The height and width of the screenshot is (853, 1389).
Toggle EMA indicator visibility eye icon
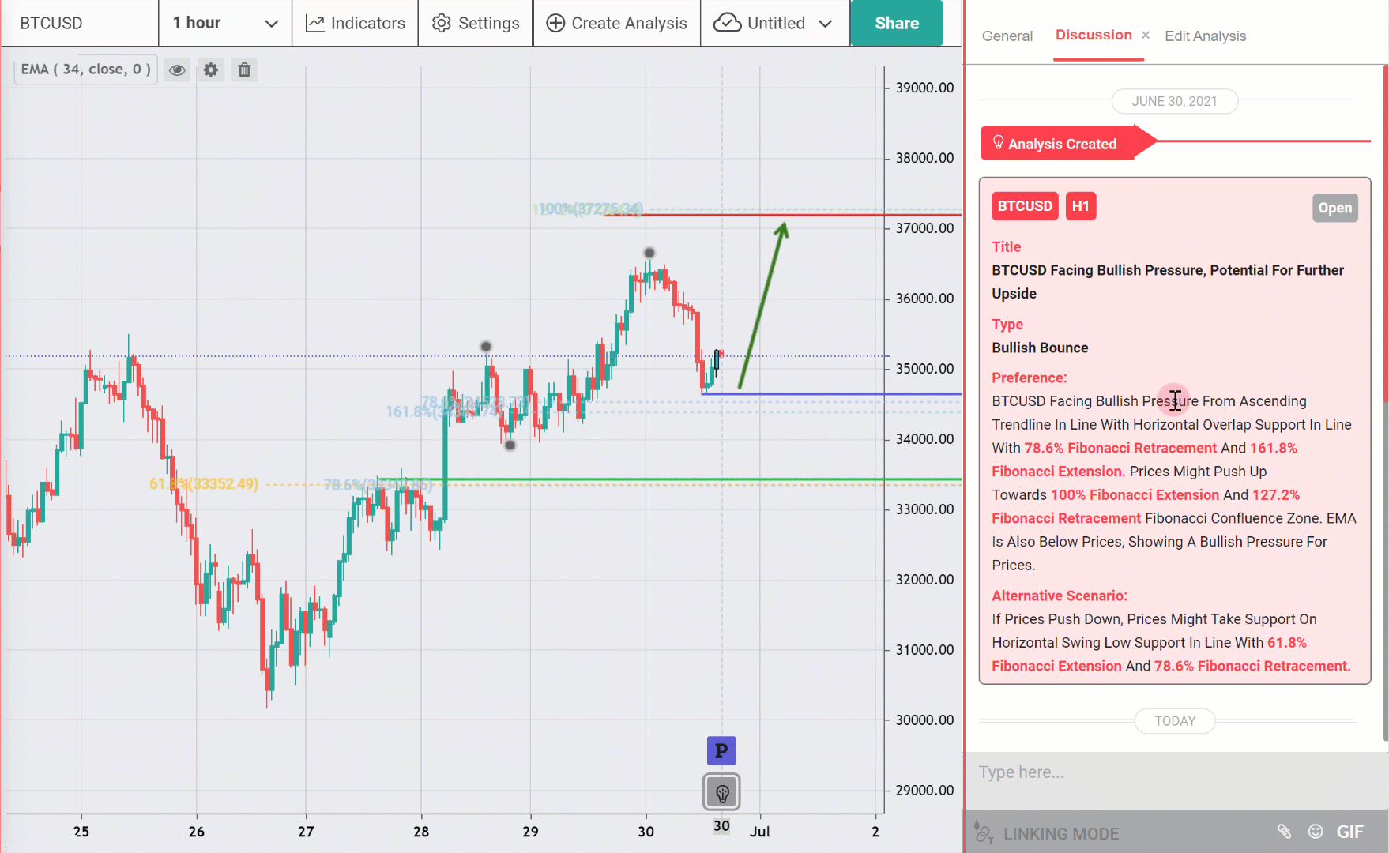[x=177, y=70]
